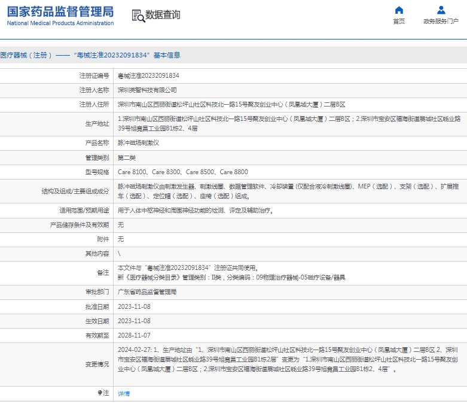Image resolution: width=467 pixels, height=404 pixels.
Task: Click product name 脉冲磁场刺激仪
Action: [x=139, y=143]
